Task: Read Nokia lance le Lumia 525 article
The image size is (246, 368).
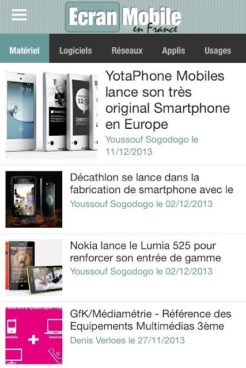Action: (x=145, y=252)
